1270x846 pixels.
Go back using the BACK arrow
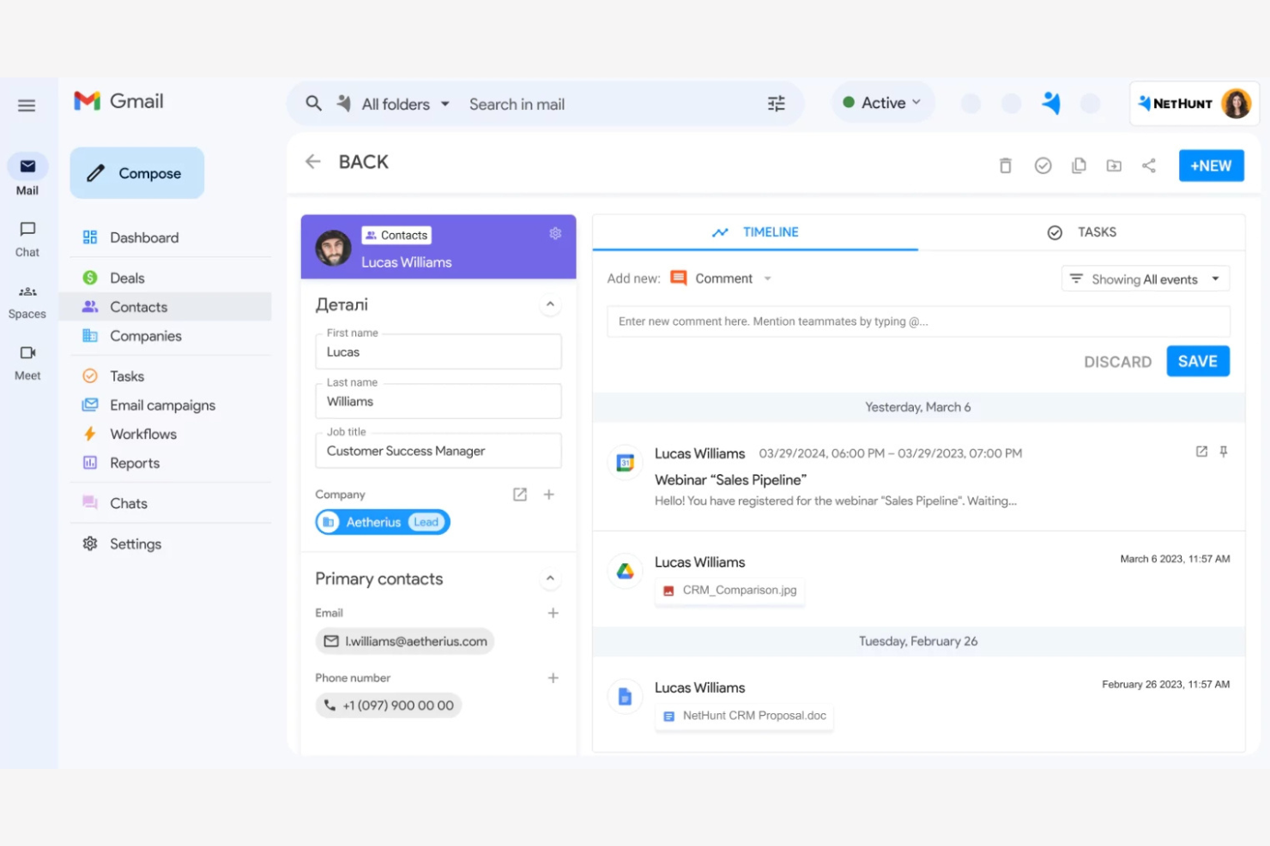pos(313,162)
